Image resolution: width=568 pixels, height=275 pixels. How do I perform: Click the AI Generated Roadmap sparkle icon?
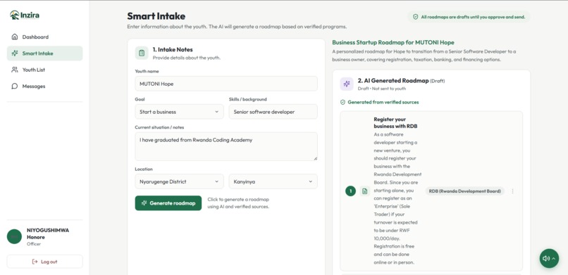[346, 84]
